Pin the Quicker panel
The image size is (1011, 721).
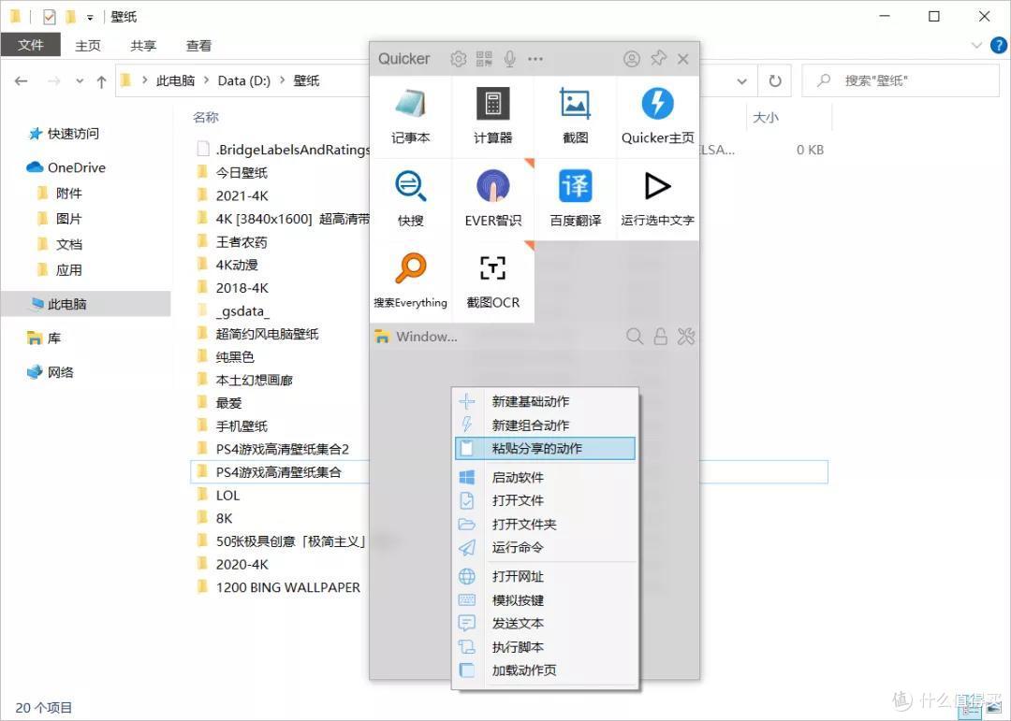point(658,58)
